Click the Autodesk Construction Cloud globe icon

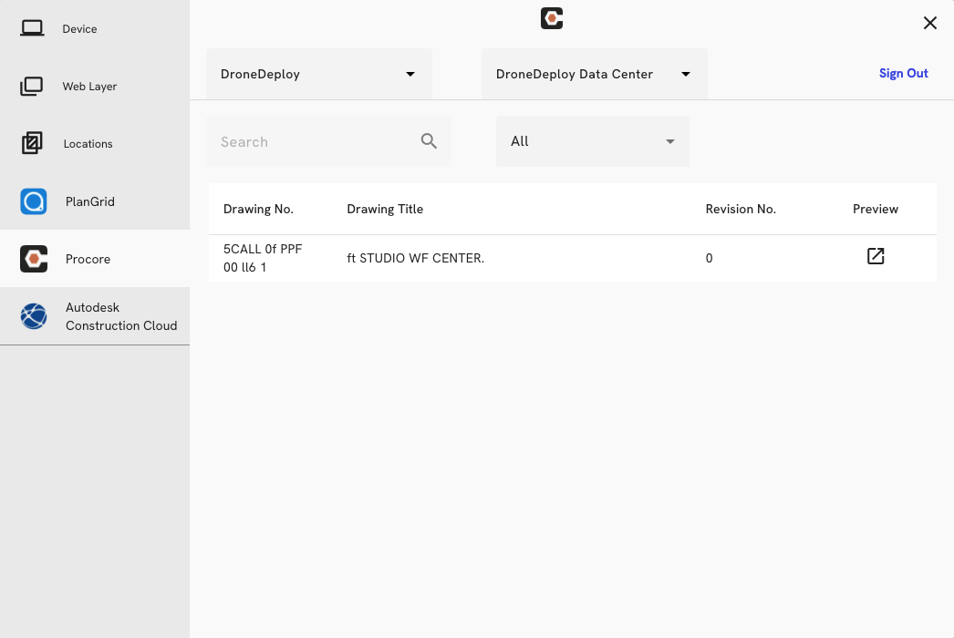point(34,316)
